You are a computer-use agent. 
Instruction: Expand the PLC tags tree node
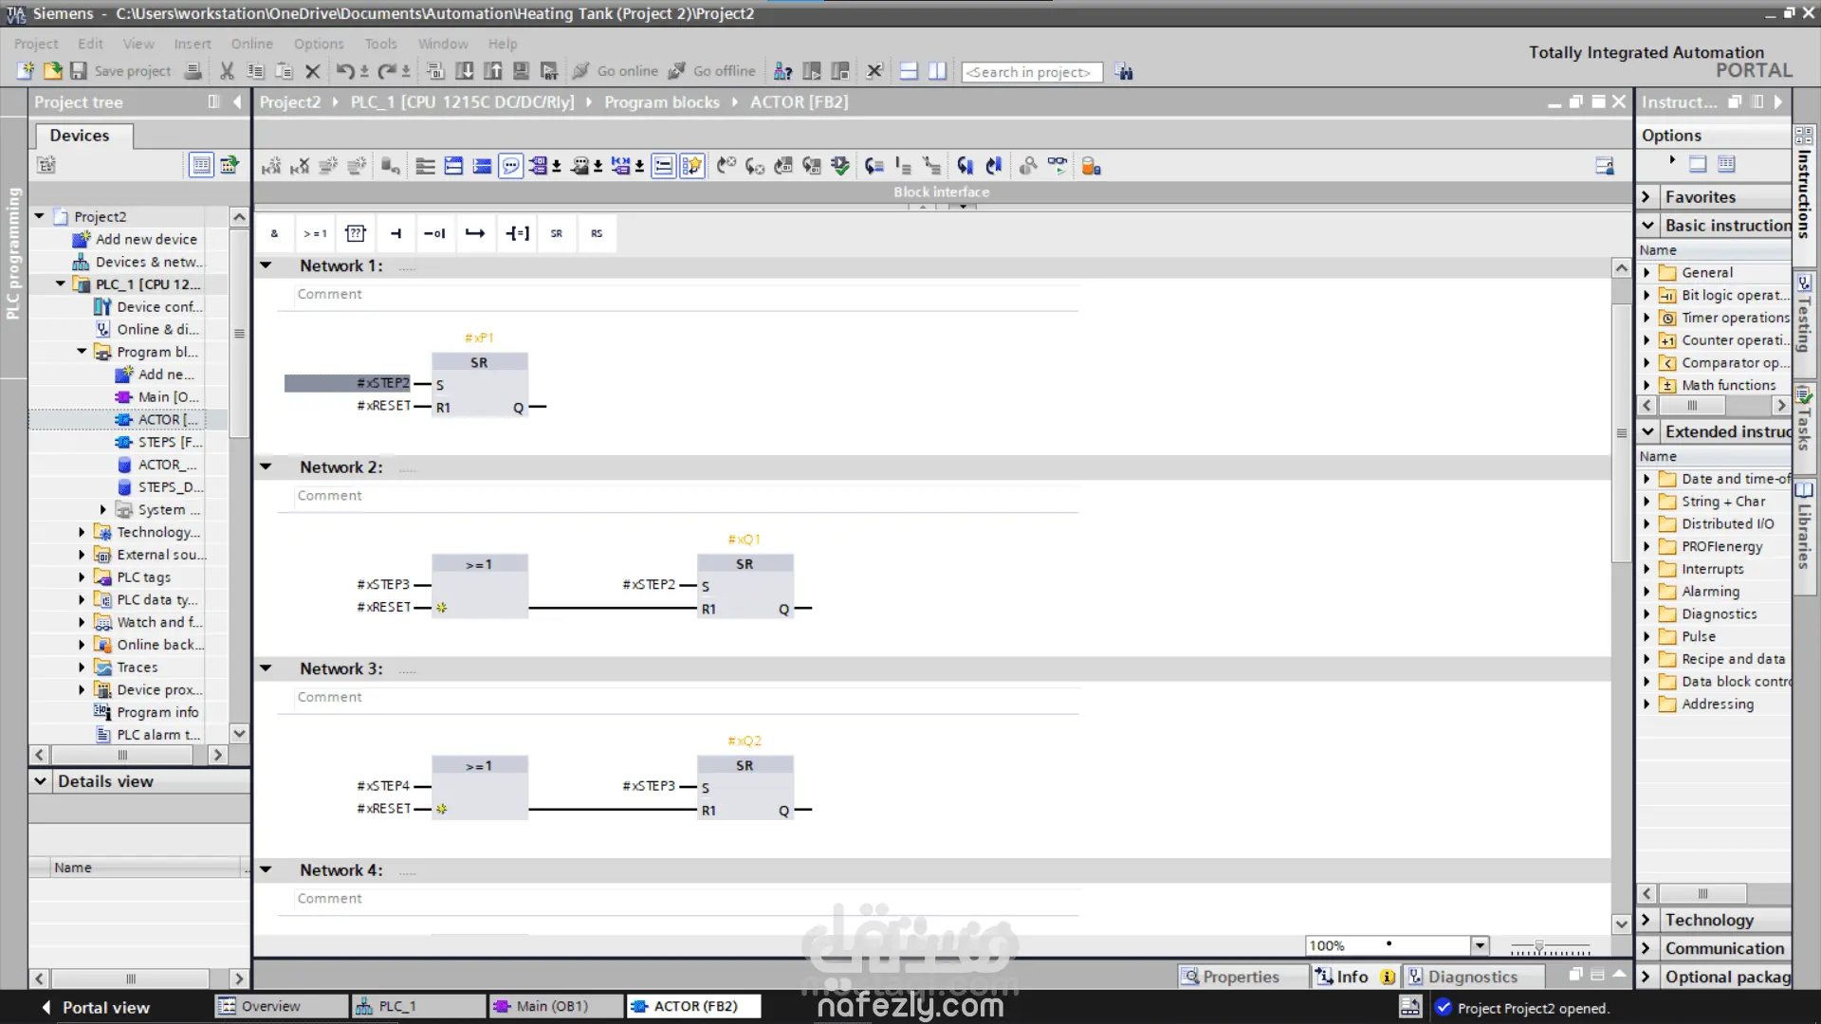(x=82, y=577)
